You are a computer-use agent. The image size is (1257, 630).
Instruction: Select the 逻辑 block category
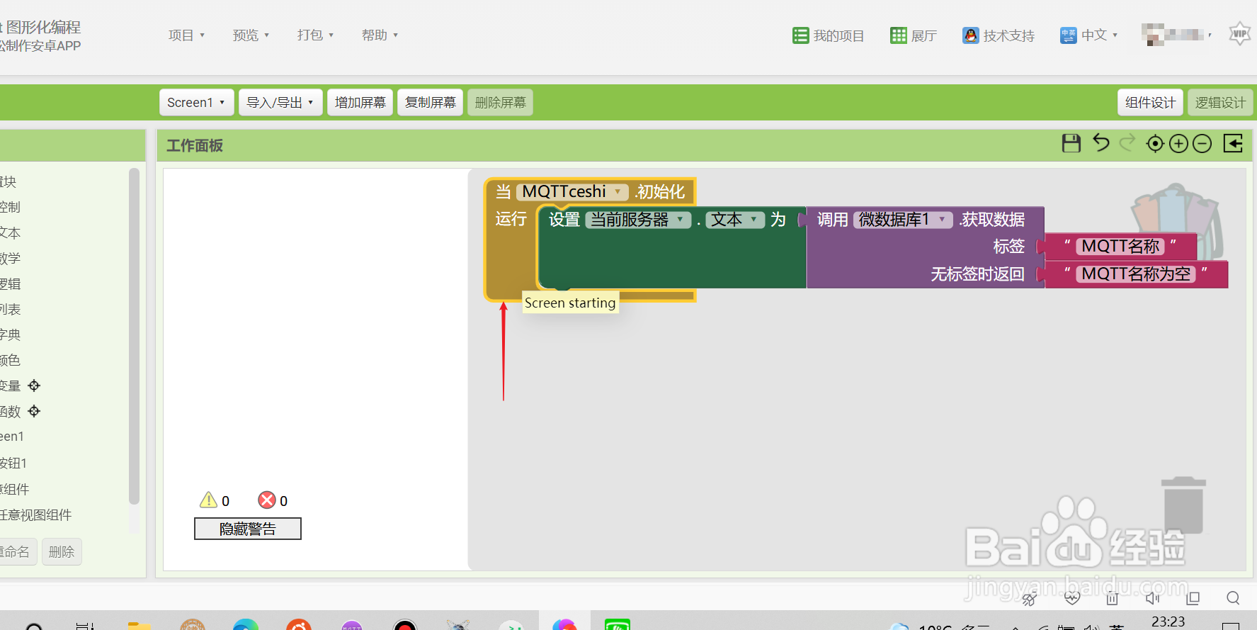(x=10, y=283)
